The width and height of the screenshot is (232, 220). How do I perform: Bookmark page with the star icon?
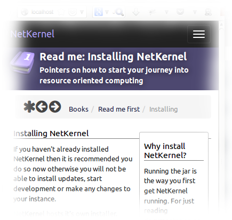coord(61,12)
